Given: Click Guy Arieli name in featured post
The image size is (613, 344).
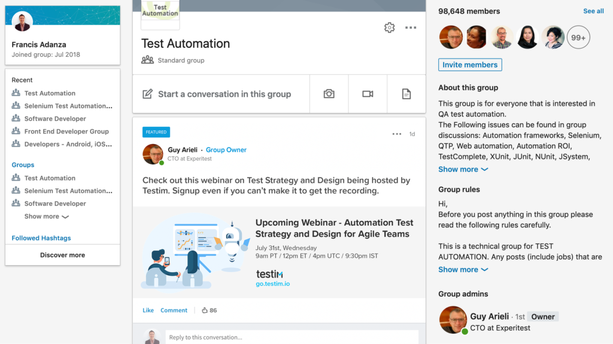Looking at the screenshot, I should point(182,150).
